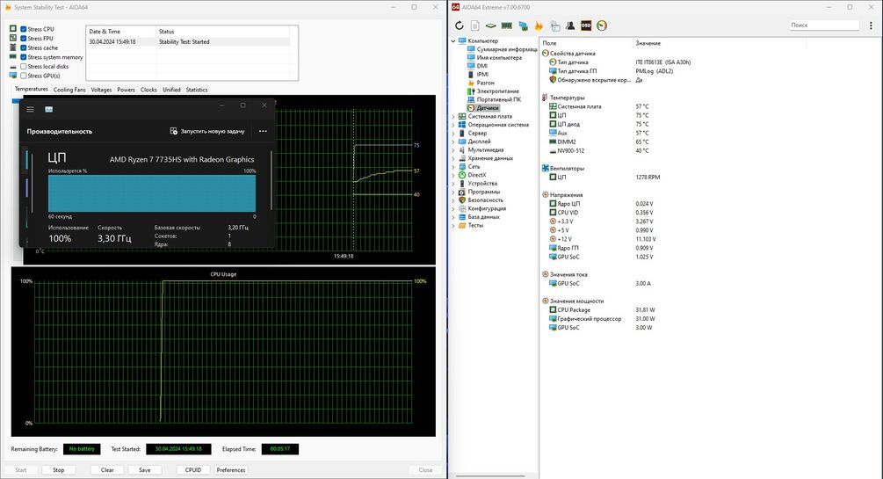Switch to the Cooling Fans tab
883x479 pixels.
(69, 90)
